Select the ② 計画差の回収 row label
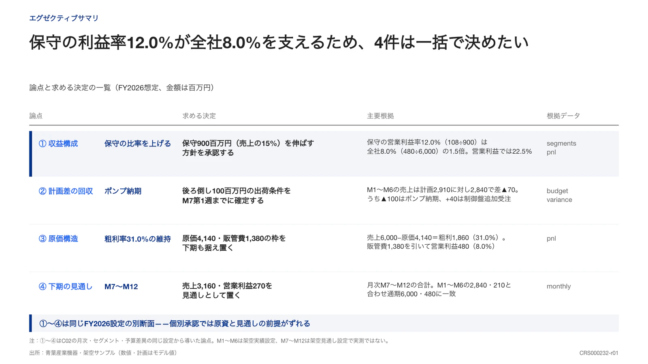The width and height of the screenshot is (648, 364). 66,191
